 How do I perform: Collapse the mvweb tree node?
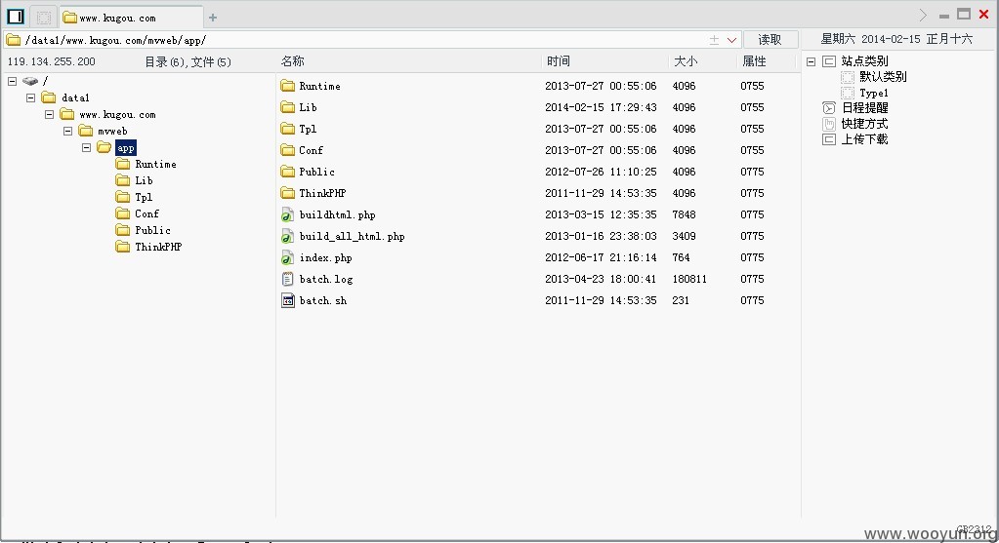point(67,131)
